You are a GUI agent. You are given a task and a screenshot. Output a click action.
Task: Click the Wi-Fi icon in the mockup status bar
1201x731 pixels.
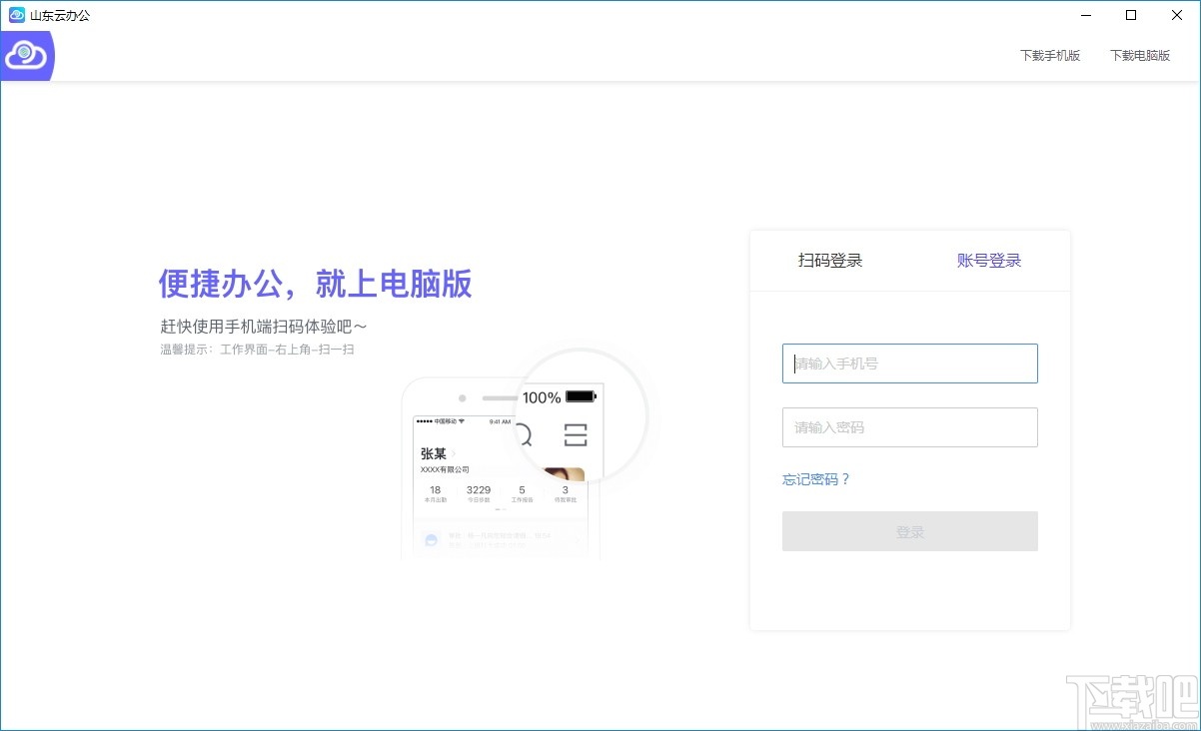tap(460, 421)
